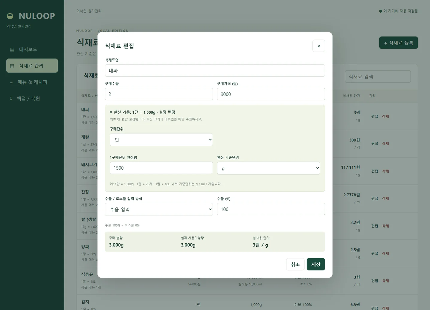Click the 실제 사용가능량 value in the summary
Screen dimensions: 430x310
pos(188,245)
